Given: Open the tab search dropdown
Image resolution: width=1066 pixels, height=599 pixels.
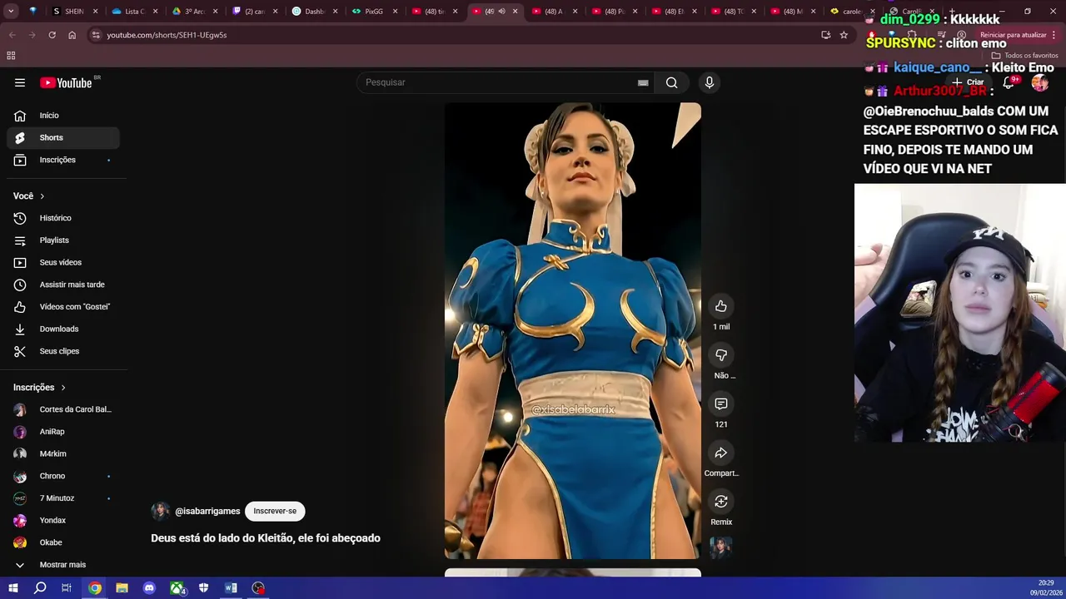Looking at the screenshot, I should click(12, 12).
